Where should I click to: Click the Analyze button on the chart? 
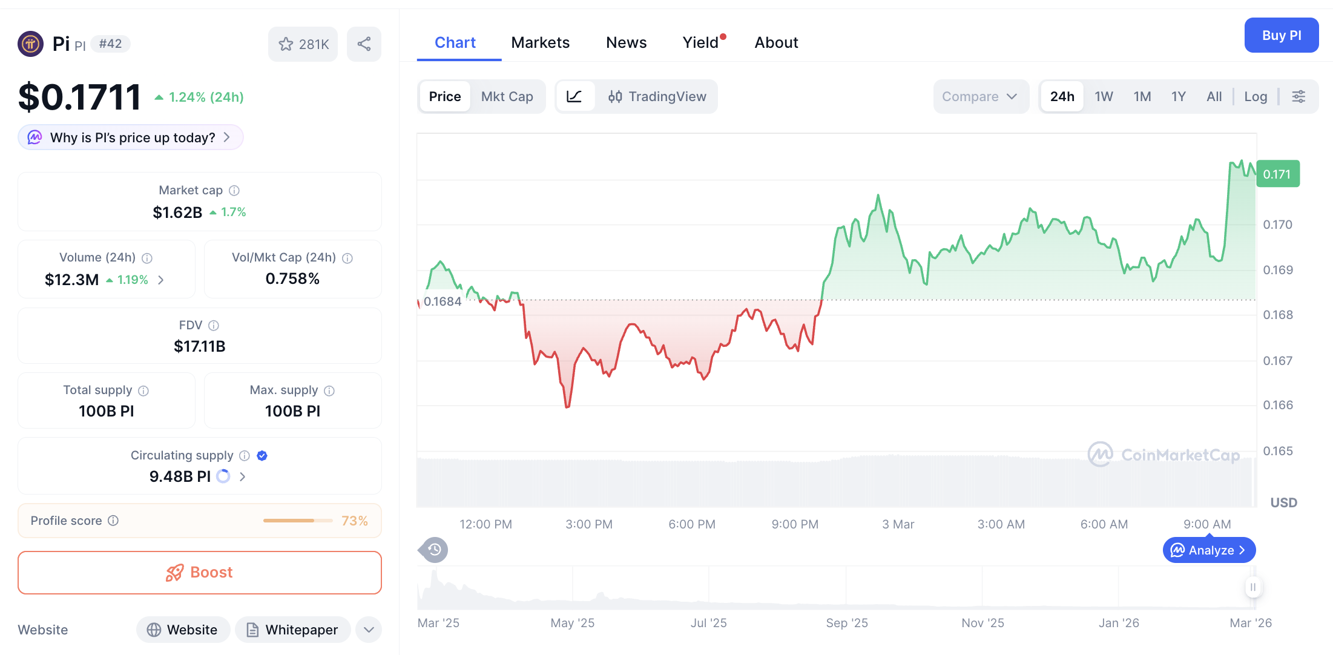tap(1208, 550)
